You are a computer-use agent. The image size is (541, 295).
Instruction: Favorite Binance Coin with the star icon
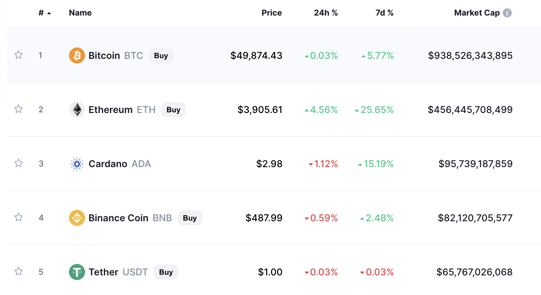coord(19,217)
